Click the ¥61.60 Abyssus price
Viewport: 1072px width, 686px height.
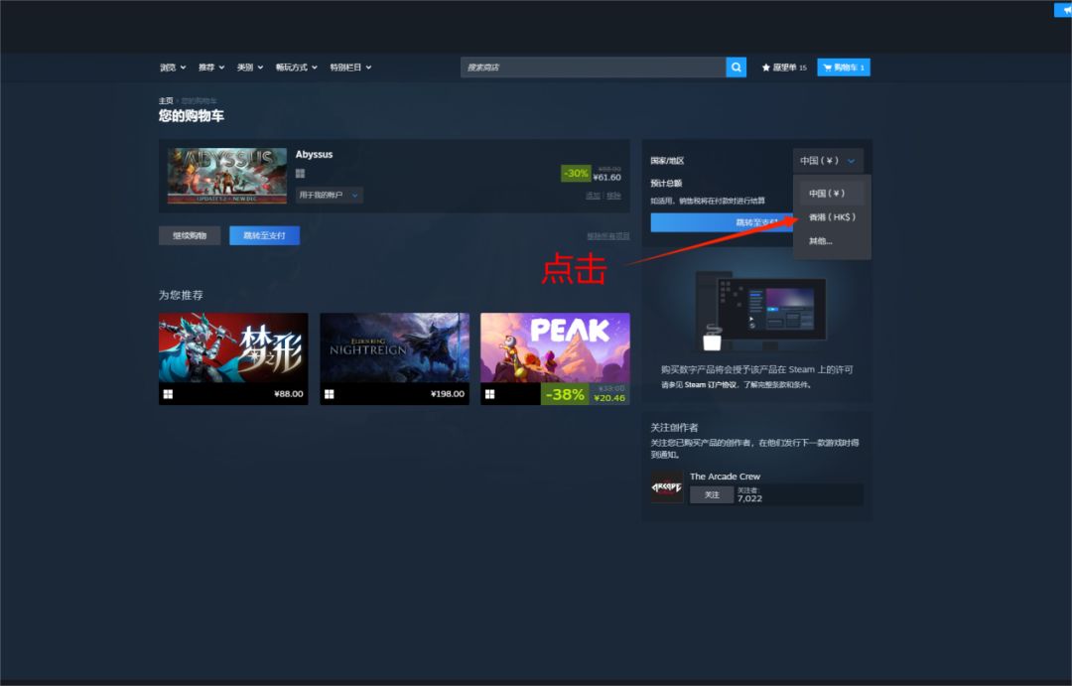click(607, 177)
